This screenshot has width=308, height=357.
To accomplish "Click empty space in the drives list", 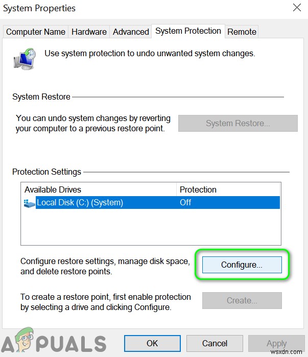I will [151, 227].
